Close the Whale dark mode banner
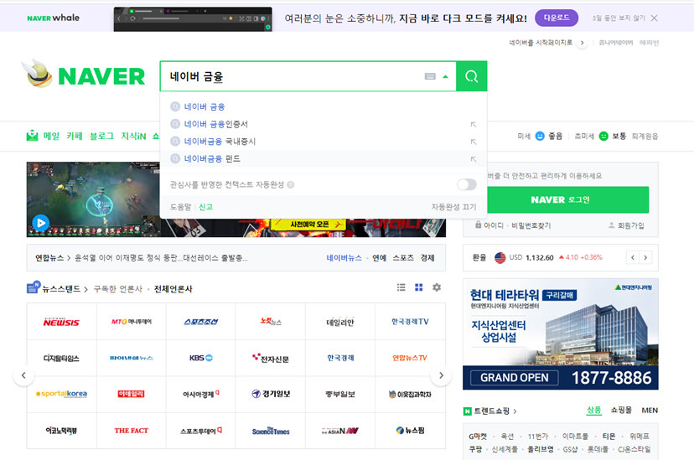The width and height of the screenshot is (694, 460). click(x=654, y=18)
